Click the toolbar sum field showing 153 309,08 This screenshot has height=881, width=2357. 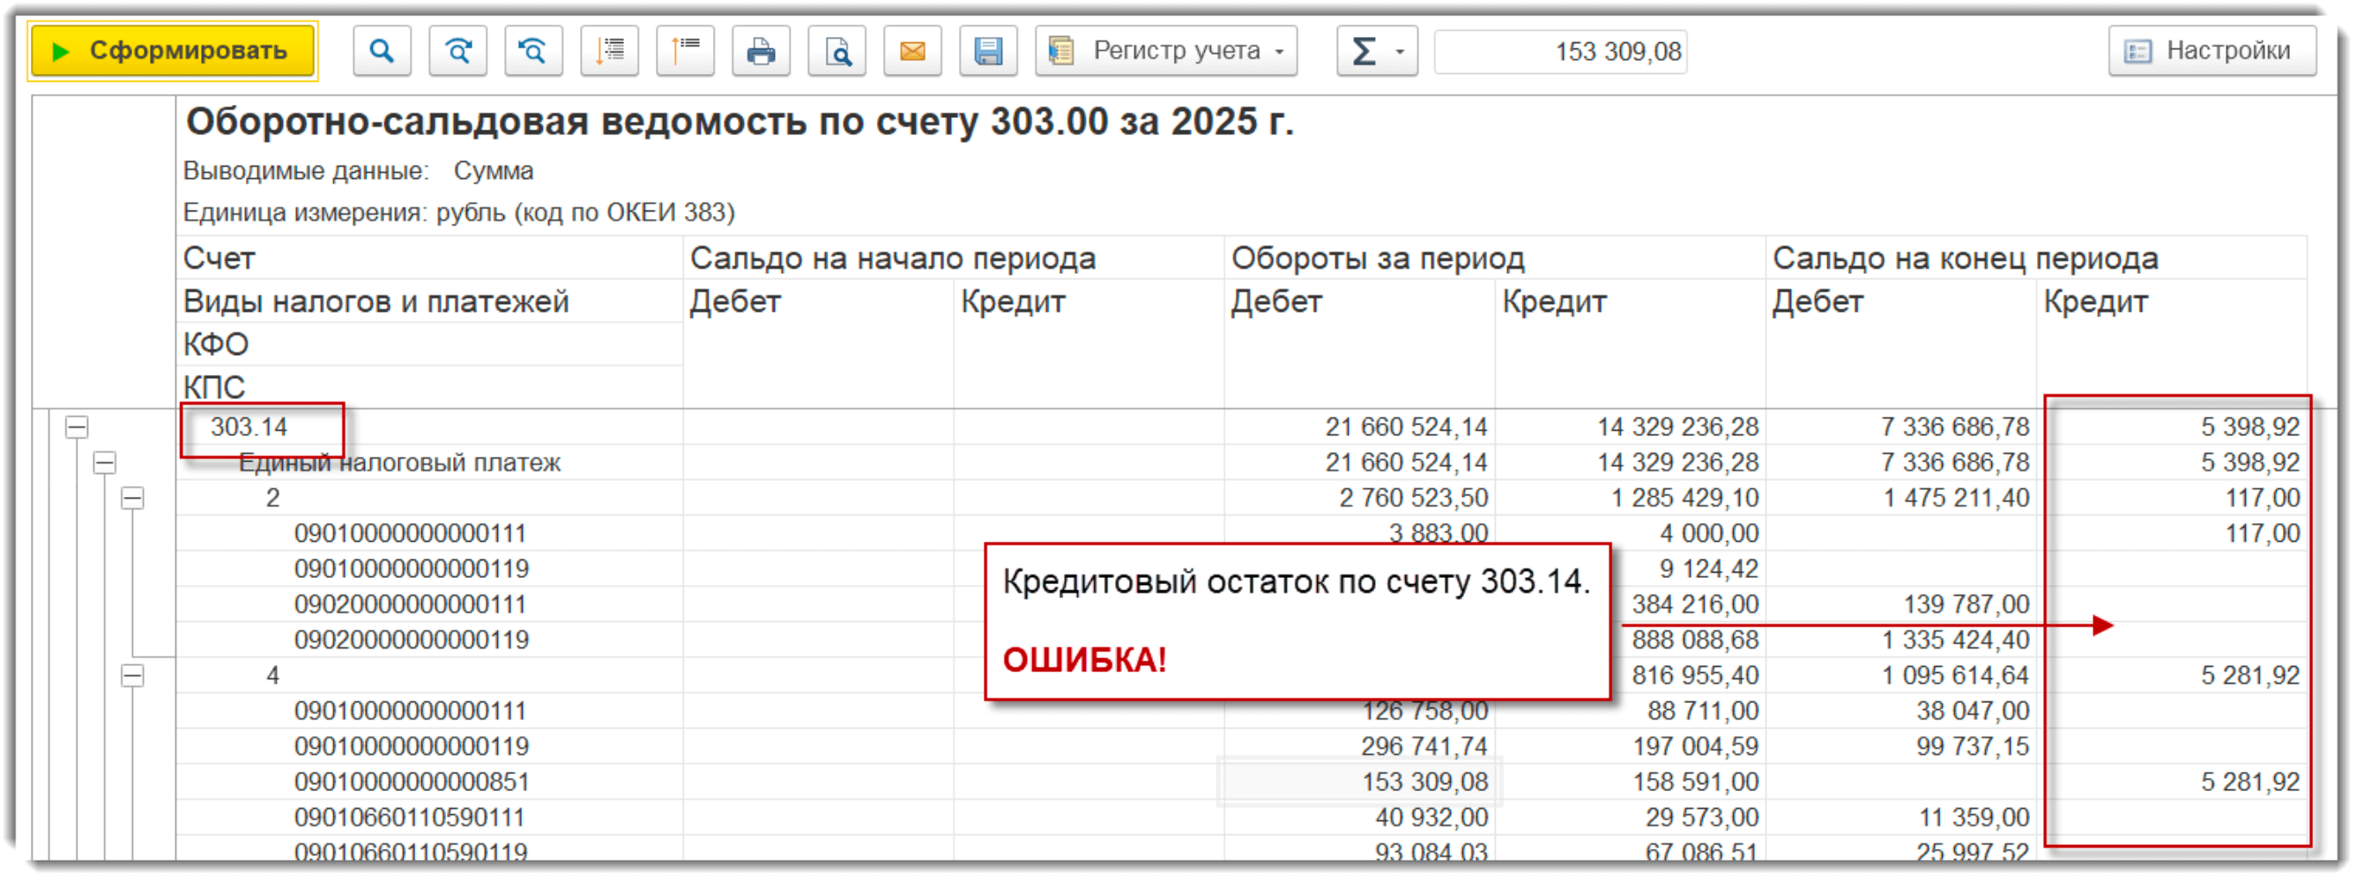click(1560, 51)
